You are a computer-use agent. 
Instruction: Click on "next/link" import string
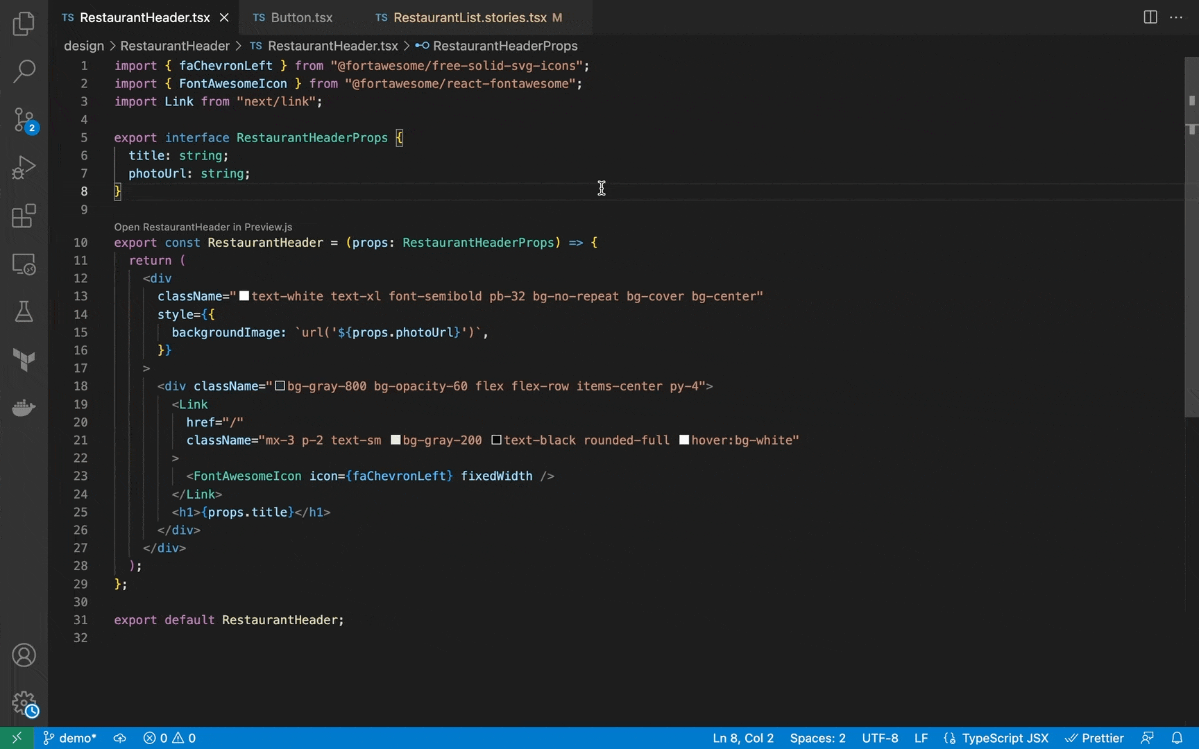276,101
